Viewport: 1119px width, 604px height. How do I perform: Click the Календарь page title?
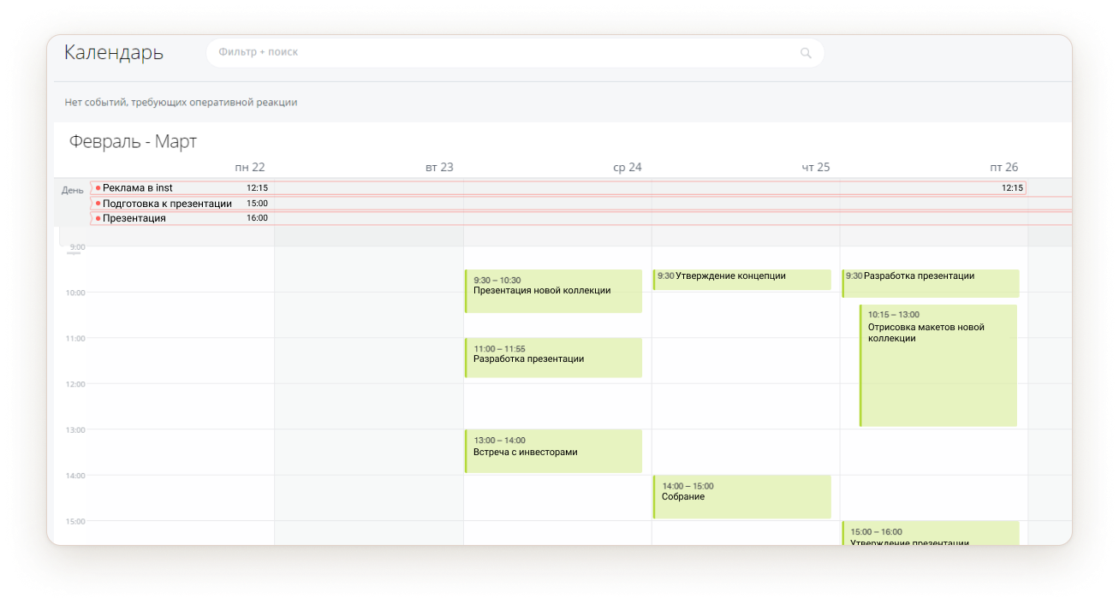[x=114, y=52]
